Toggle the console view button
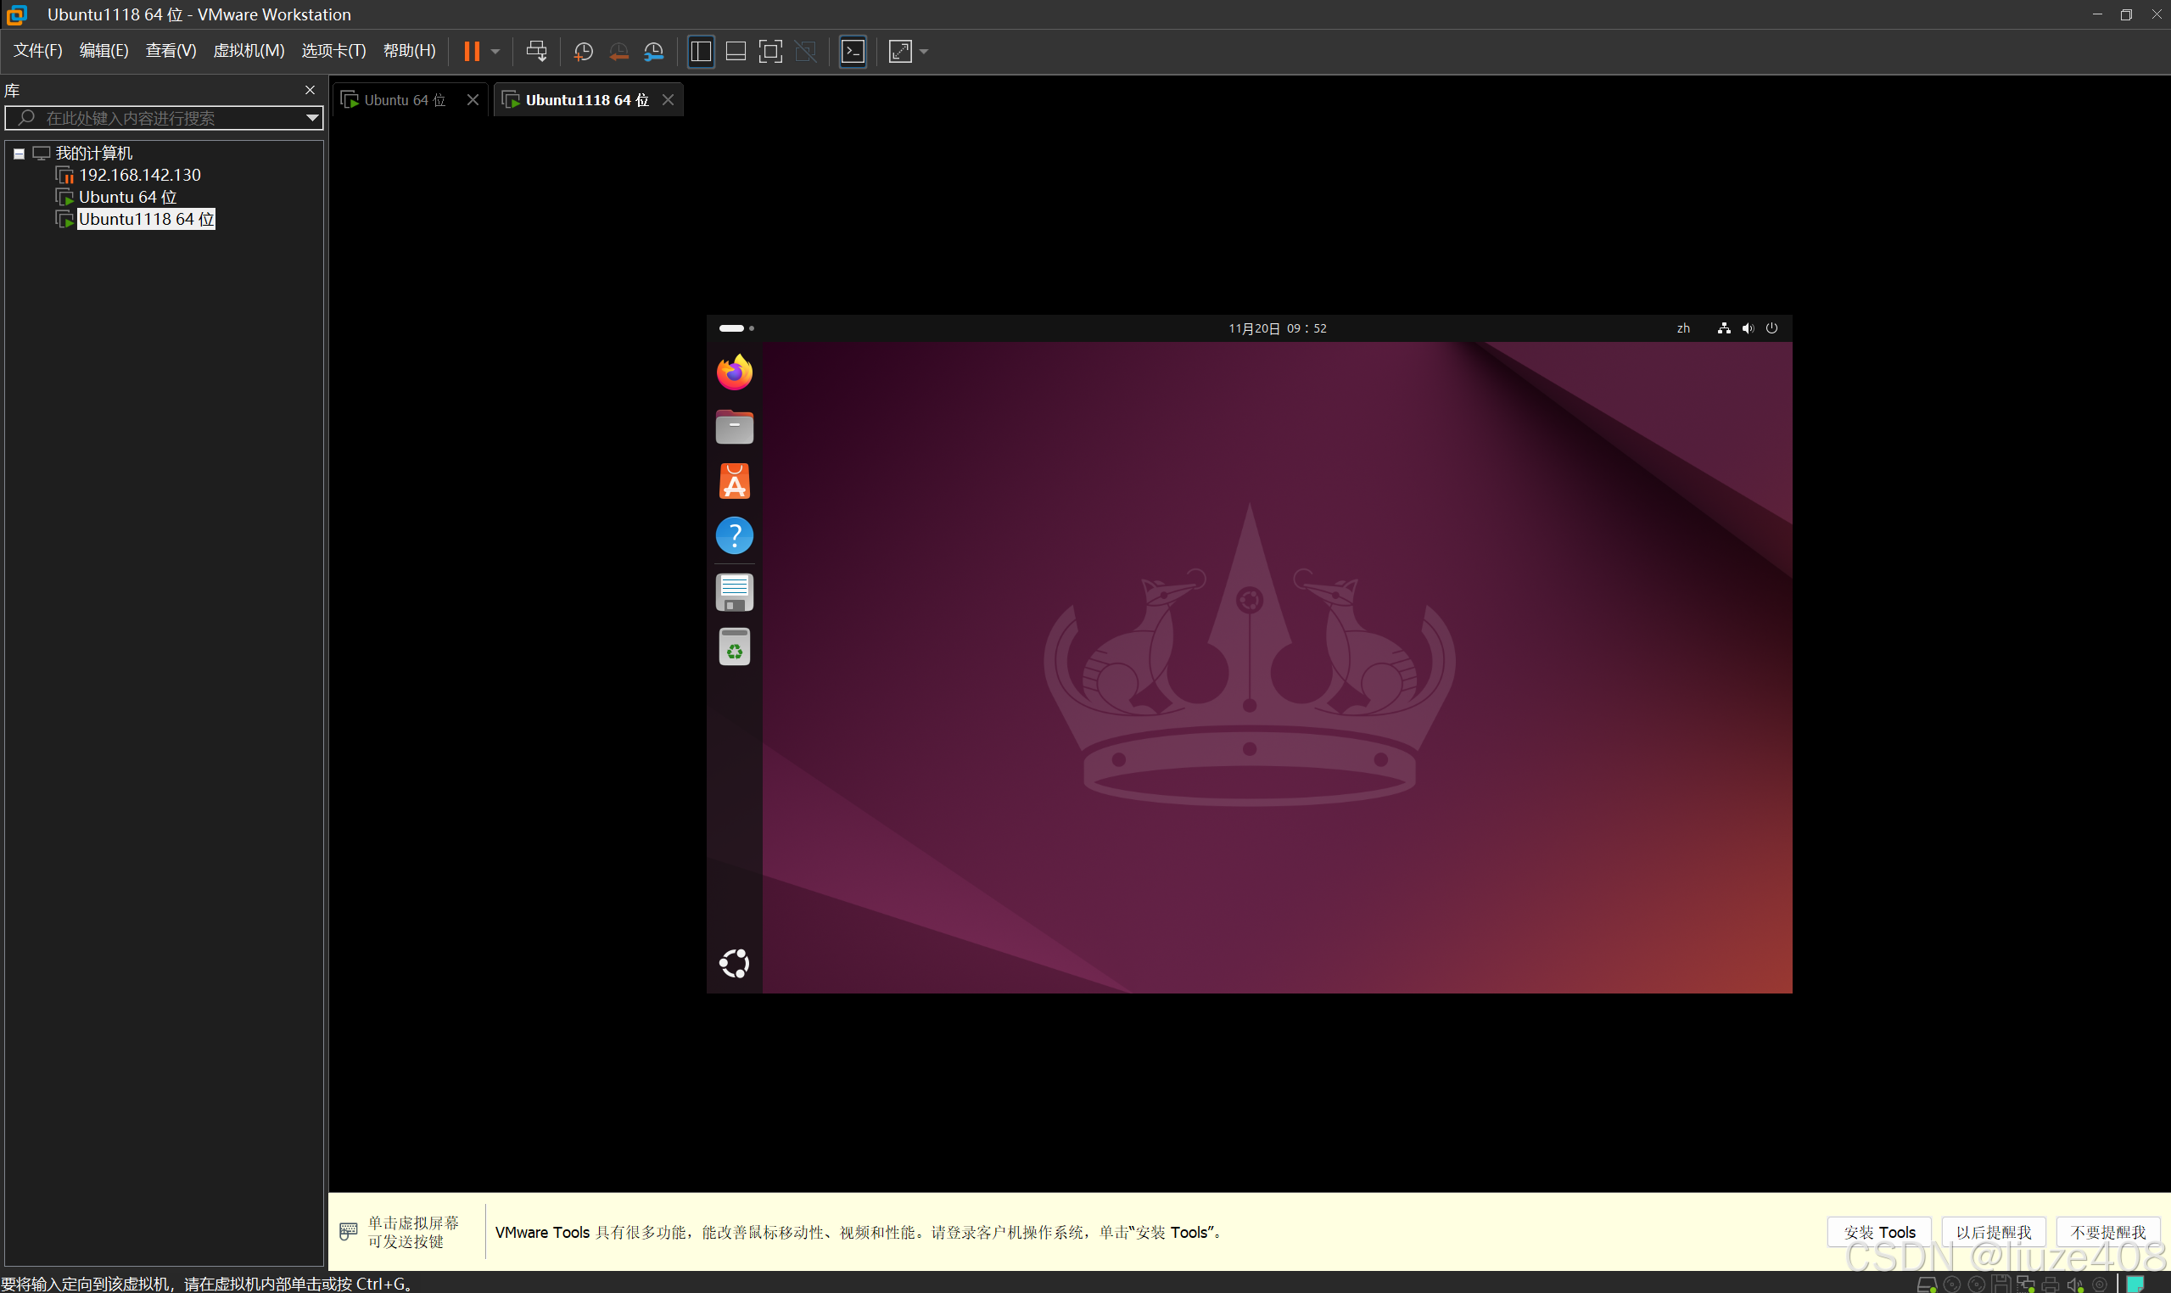 click(852, 52)
